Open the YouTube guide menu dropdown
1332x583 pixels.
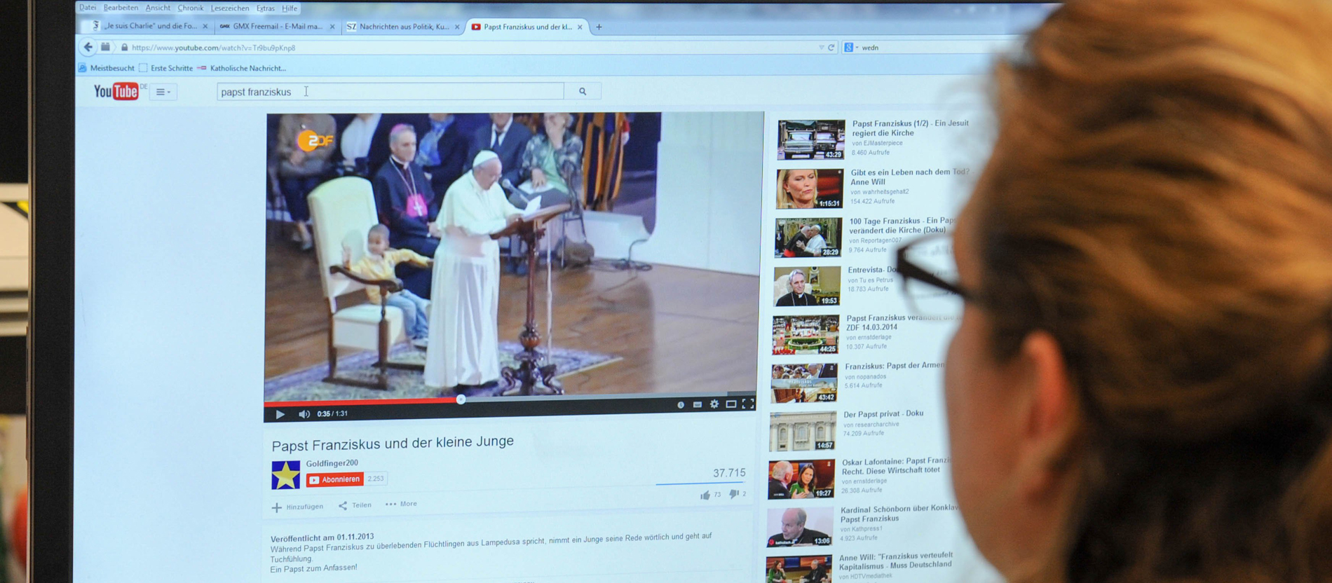tap(163, 92)
